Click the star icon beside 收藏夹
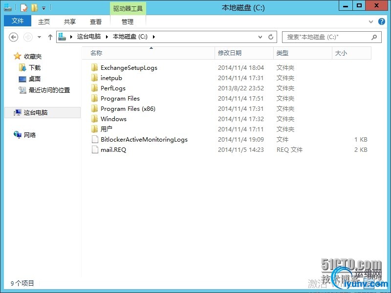 tap(17, 56)
